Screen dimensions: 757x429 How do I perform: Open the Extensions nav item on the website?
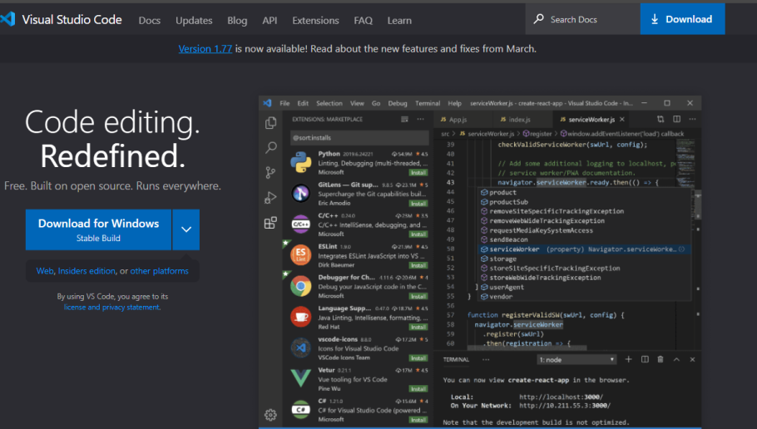[x=315, y=20]
